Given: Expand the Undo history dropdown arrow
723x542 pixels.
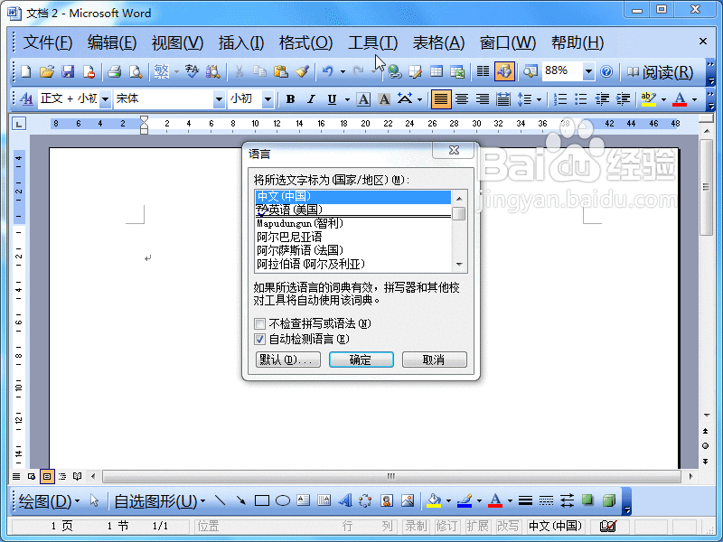Looking at the screenshot, I should 343,71.
